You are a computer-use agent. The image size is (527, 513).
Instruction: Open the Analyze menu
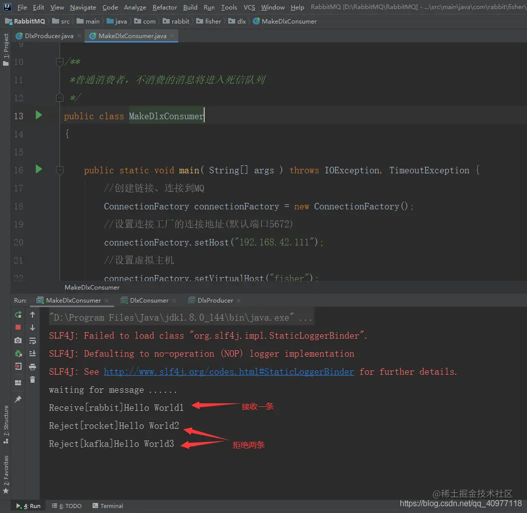click(x=135, y=7)
